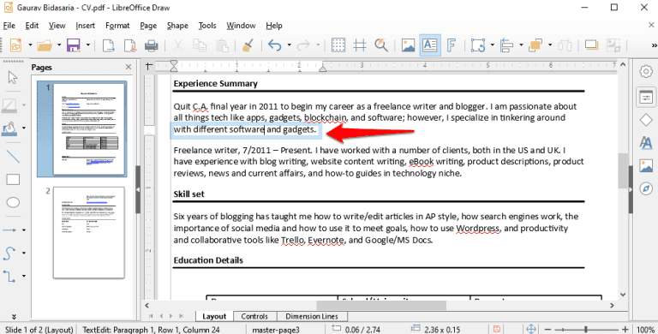Screen dimensions: 658x334
Task: Click the Zoom in plus button
Action: [625, 330]
